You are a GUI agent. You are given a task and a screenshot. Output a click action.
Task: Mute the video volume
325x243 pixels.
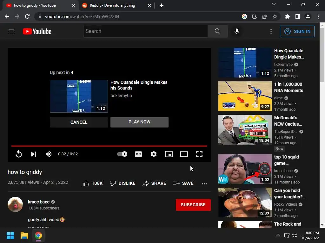[49, 154]
